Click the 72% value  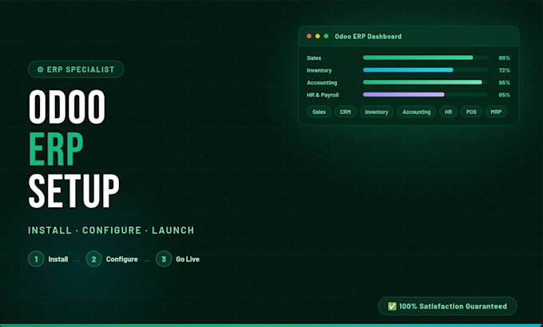pyautogui.click(x=504, y=70)
